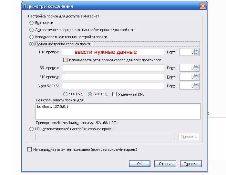Select SOCKS 5 radio button
The image size is (226, 175).
[x=90, y=94]
